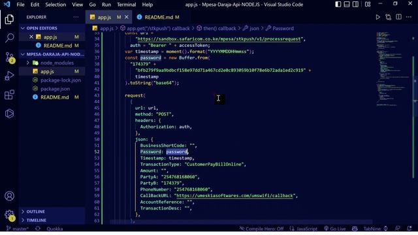This screenshot has height=235, width=418.
Task: Open the Thunder Client style activity icon below Extensions
Action: (9, 114)
